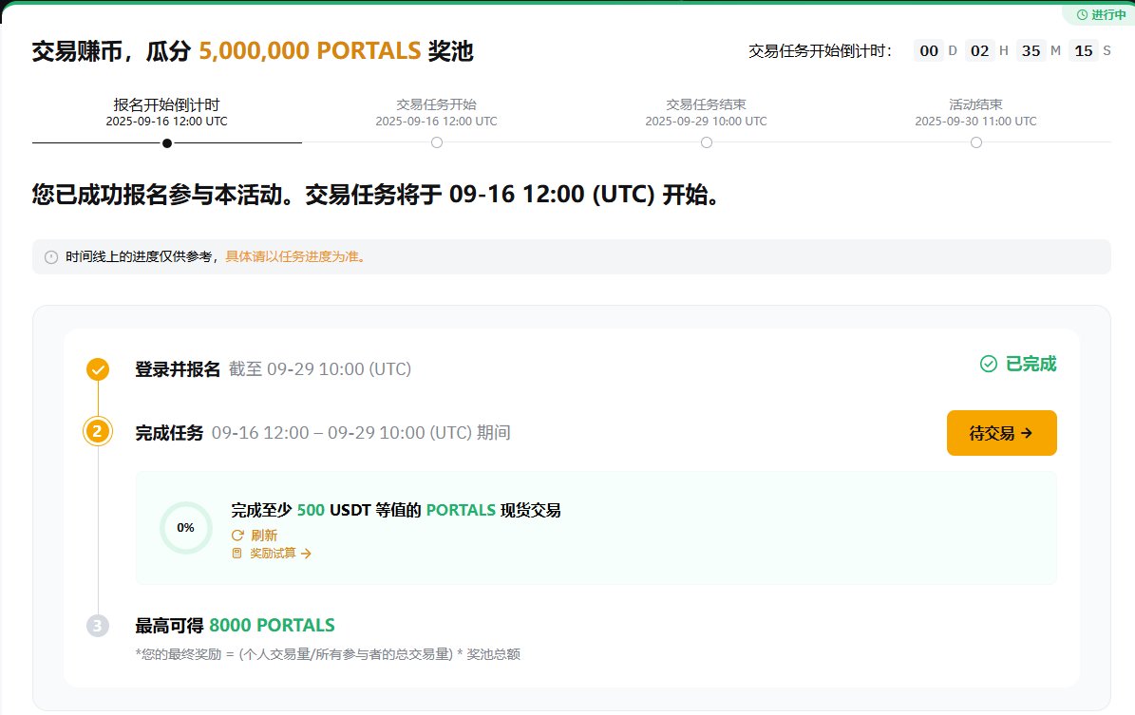The height and width of the screenshot is (715, 1135).
Task: Click the date 2025-09-30 11:00 UTC
Action: tap(975, 122)
